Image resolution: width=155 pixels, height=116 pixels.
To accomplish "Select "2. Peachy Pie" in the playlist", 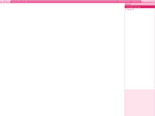I will tap(140, 9).
